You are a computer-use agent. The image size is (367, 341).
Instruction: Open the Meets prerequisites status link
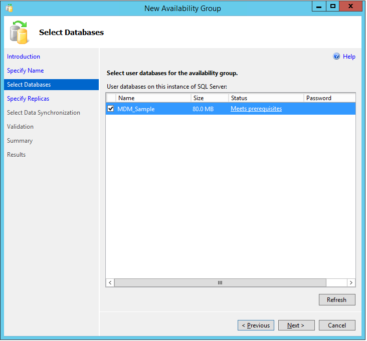(256, 109)
